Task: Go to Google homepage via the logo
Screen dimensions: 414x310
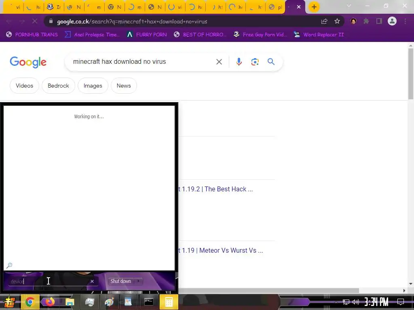Action: point(28,62)
